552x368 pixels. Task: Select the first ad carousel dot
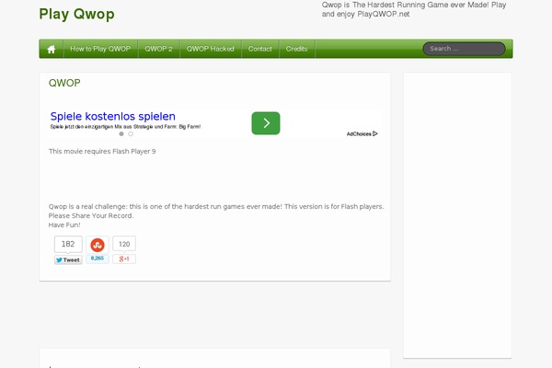tap(121, 133)
